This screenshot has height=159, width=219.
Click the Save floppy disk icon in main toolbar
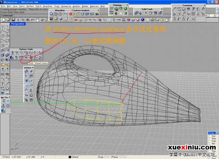(13, 20)
